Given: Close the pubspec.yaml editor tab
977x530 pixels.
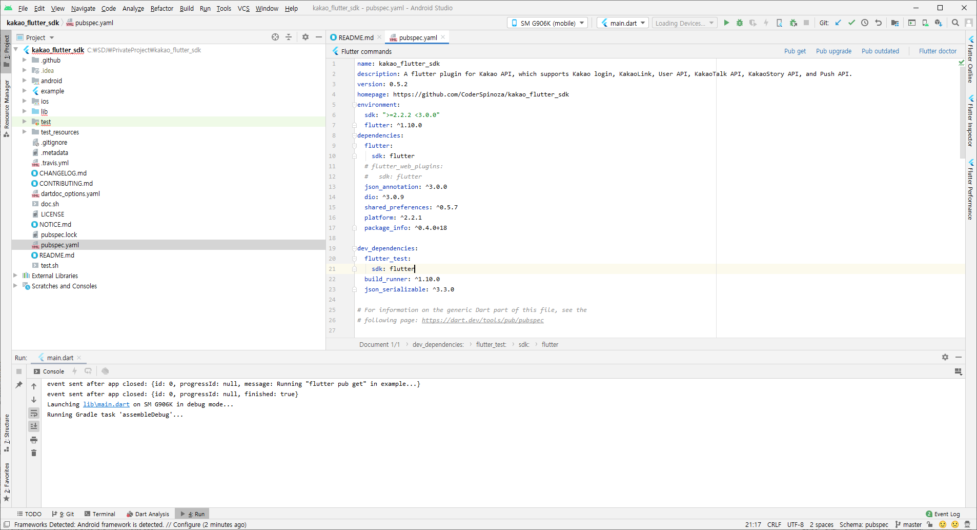Looking at the screenshot, I should click(x=443, y=37).
